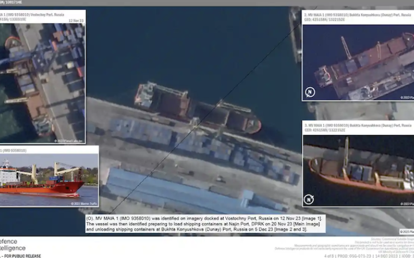Select the '12 Nov 23' date label
The height and width of the screenshot is (258, 414).
click(76, 21)
